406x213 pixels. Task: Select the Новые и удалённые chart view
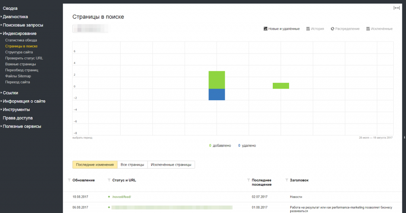coord(284,29)
